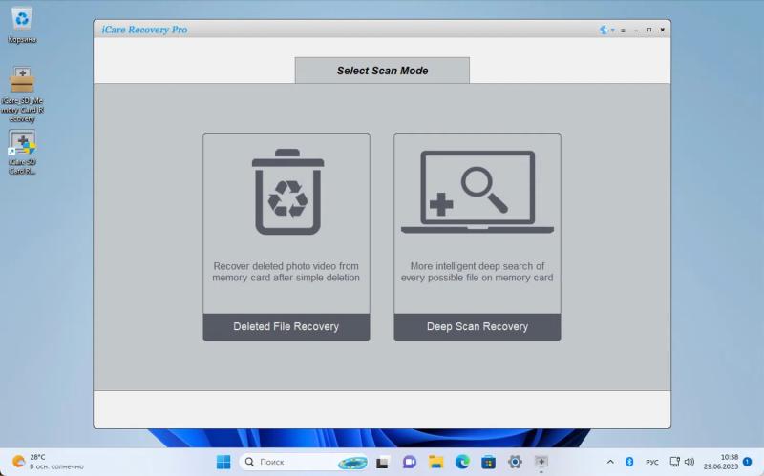Screen dimensions: 764x476
Task: Open Microsoft Store from the taskbar
Action: [489, 462]
